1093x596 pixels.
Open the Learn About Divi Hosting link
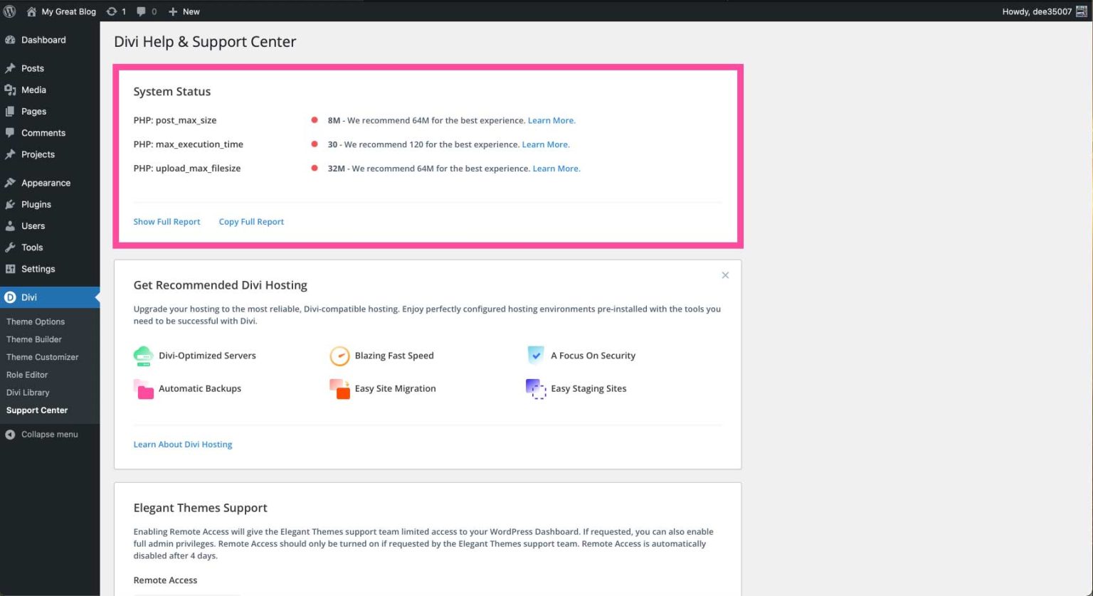point(182,444)
